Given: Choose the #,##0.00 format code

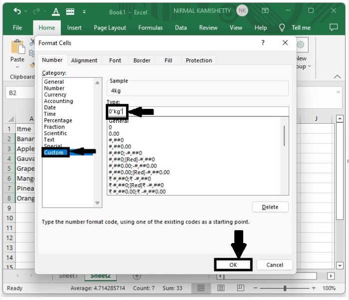Looking at the screenshot, I should (x=120, y=147).
